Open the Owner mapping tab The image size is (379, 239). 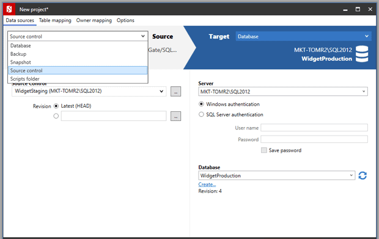tap(94, 20)
